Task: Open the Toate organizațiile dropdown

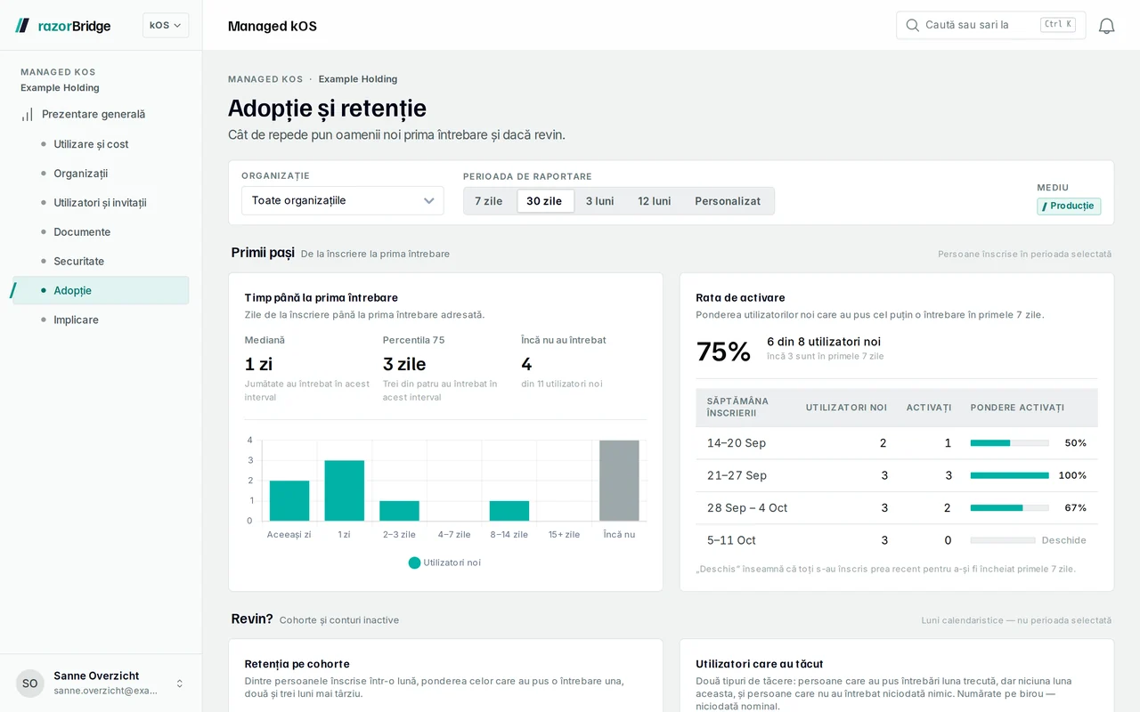Action: [x=343, y=200]
